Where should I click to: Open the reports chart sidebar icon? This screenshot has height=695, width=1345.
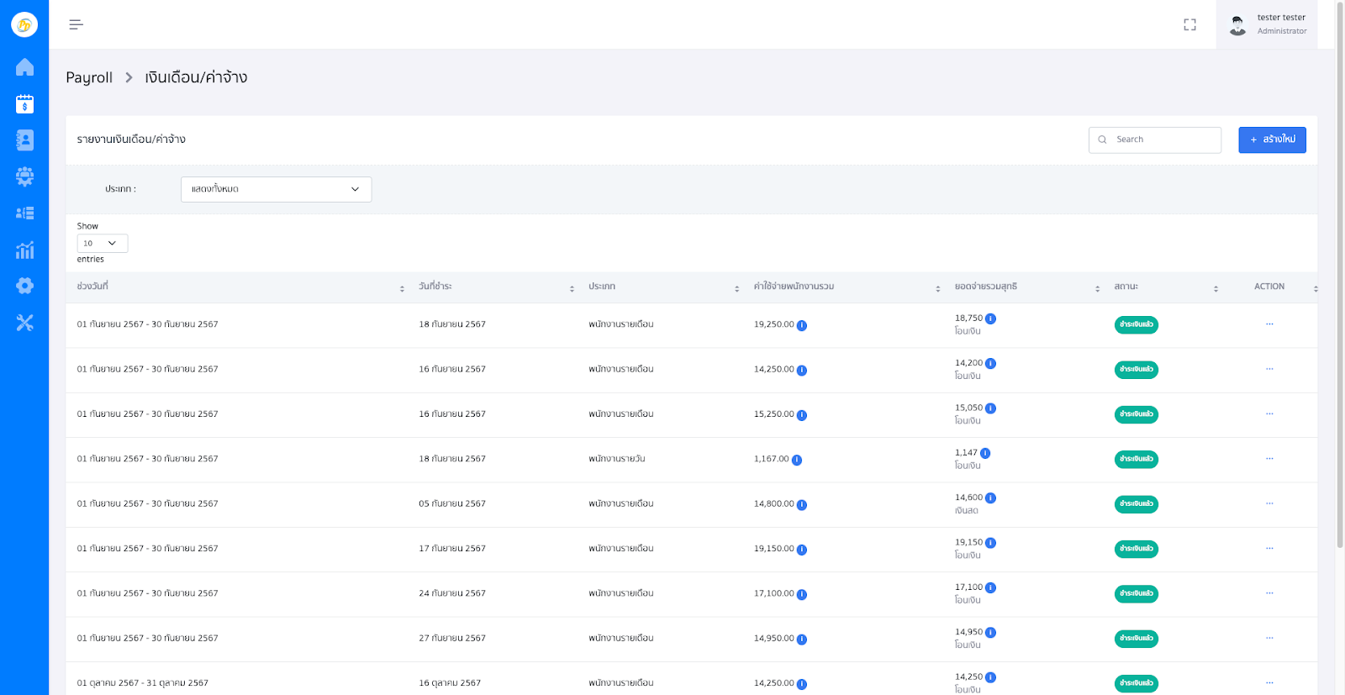pyautogui.click(x=24, y=250)
